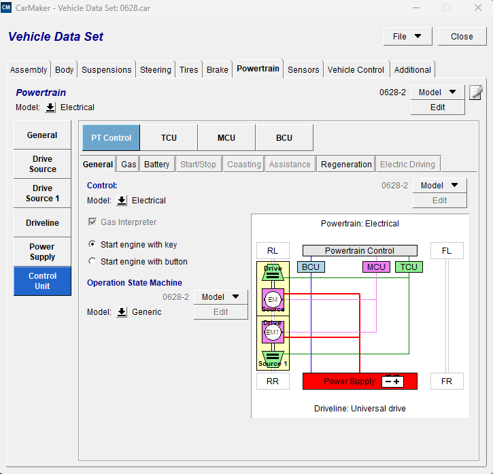Click the Electric Driving sub-tab
The width and height of the screenshot is (493, 474).
coord(407,164)
